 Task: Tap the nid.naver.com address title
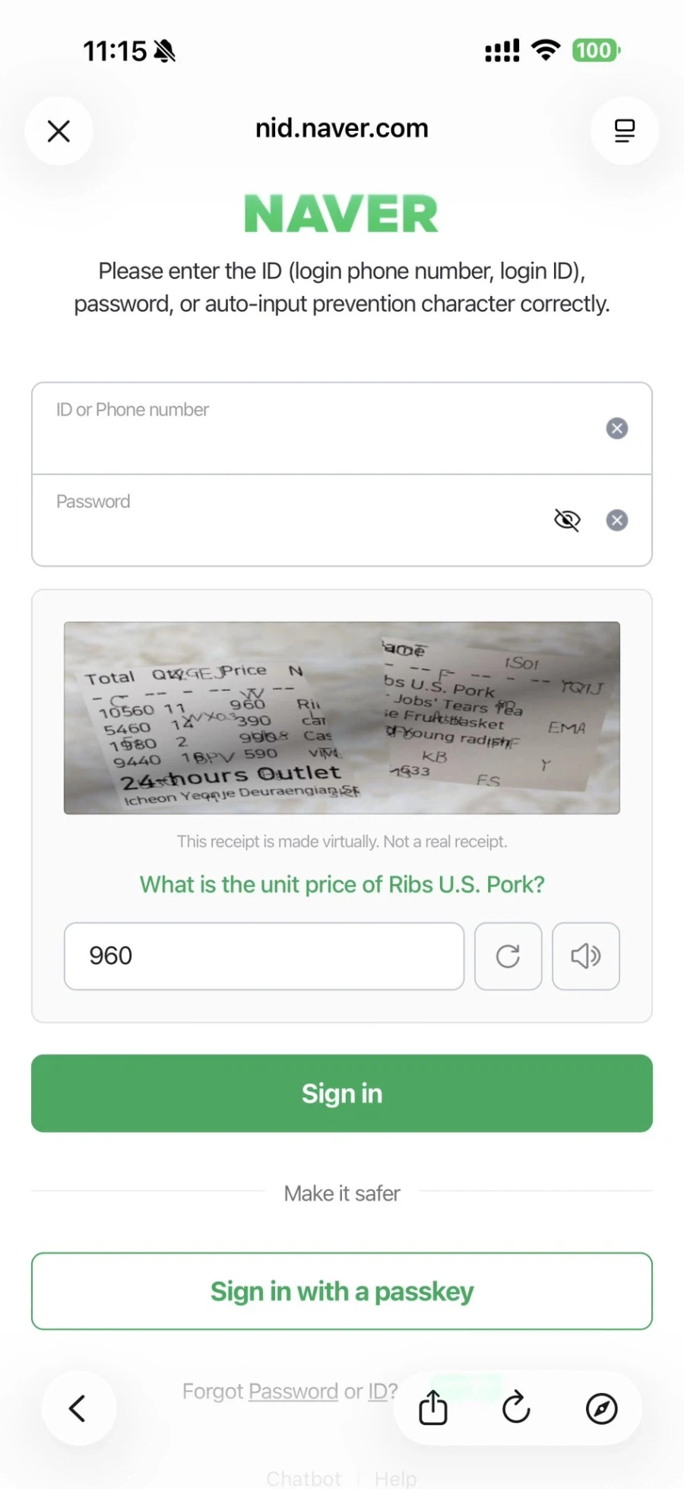(342, 129)
